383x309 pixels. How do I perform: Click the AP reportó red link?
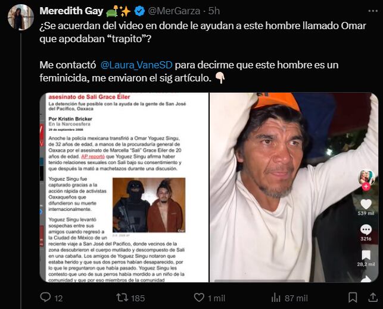coord(93,156)
